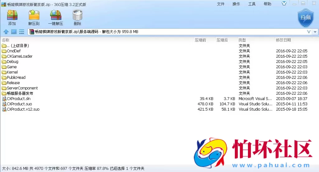Image resolution: width=319 pixels, height=172 pixels.
Task: Sort by 压缩后 column header
Action: click(222, 40)
